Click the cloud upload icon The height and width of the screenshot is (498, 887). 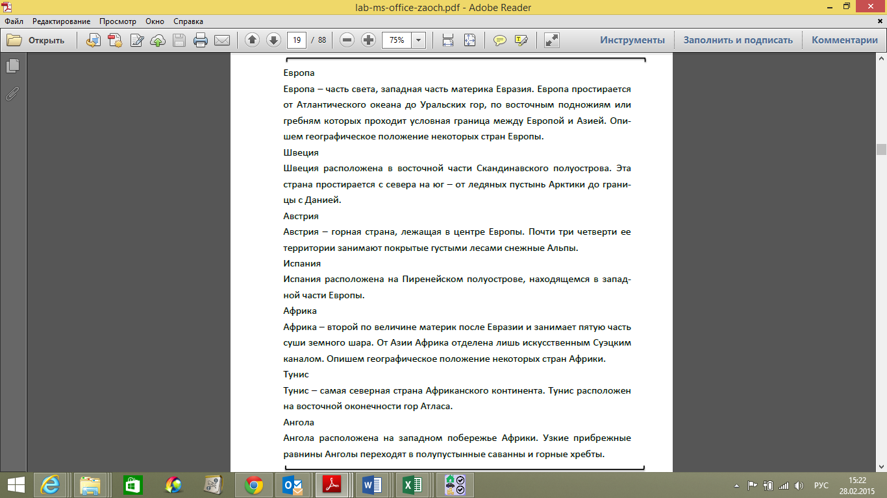click(x=158, y=40)
